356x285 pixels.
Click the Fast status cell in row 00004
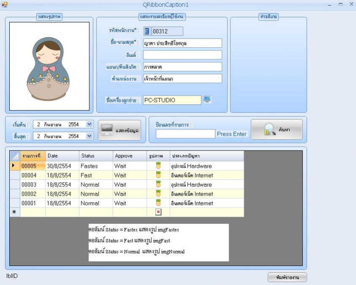[x=96, y=175]
